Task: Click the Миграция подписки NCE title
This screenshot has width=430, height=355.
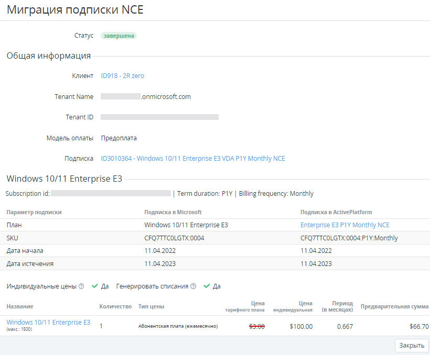Action: click(x=75, y=10)
